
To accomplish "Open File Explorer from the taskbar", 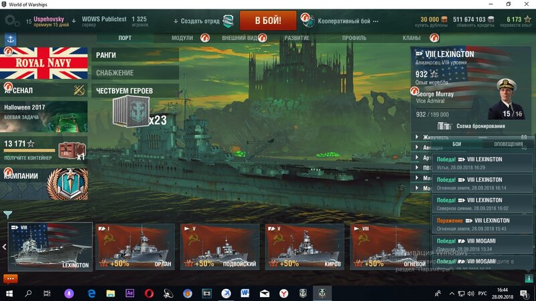I will pos(111,294).
